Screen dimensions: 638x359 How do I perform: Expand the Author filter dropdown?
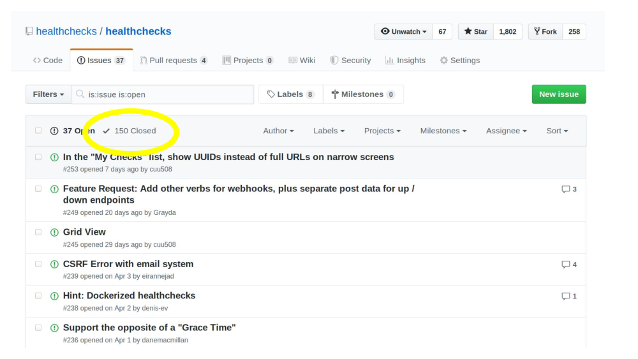tap(278, 131)
